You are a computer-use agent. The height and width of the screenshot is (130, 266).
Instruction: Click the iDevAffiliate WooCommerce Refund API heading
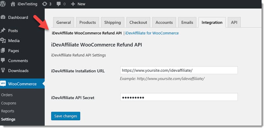point(96,45)
